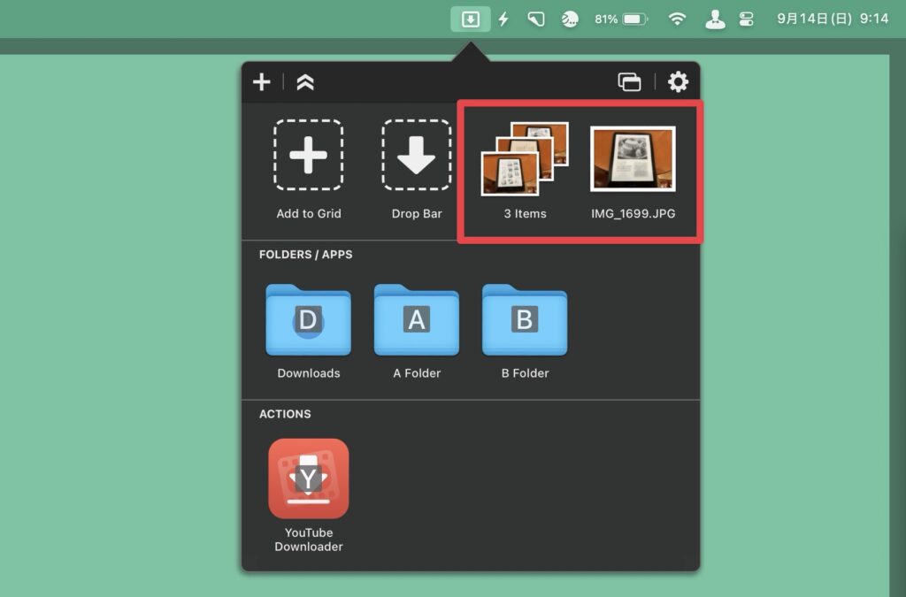The height and width of the screenshot is (597, 906).
Task: Click the lightning bolt menu bar icon
Action: [503, 19]
